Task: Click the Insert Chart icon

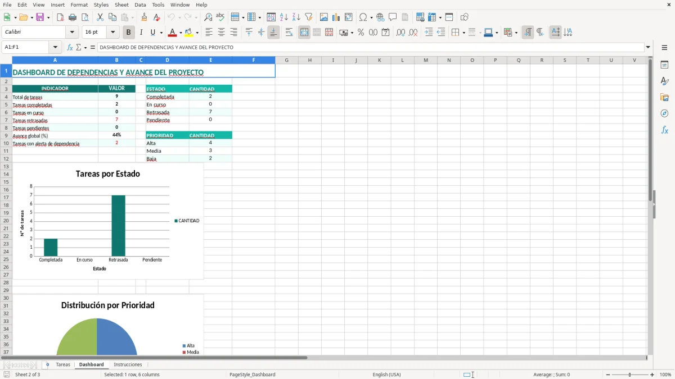Action: pyautogui.click(x=336, y=17)
